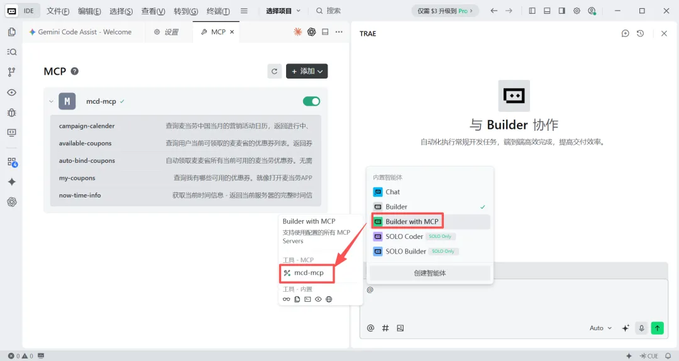Disable the mcd-mcp server toggle
679x361 pixels.
[x=311, y=101]
